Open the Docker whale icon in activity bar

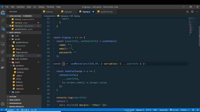tap(3, 68)
